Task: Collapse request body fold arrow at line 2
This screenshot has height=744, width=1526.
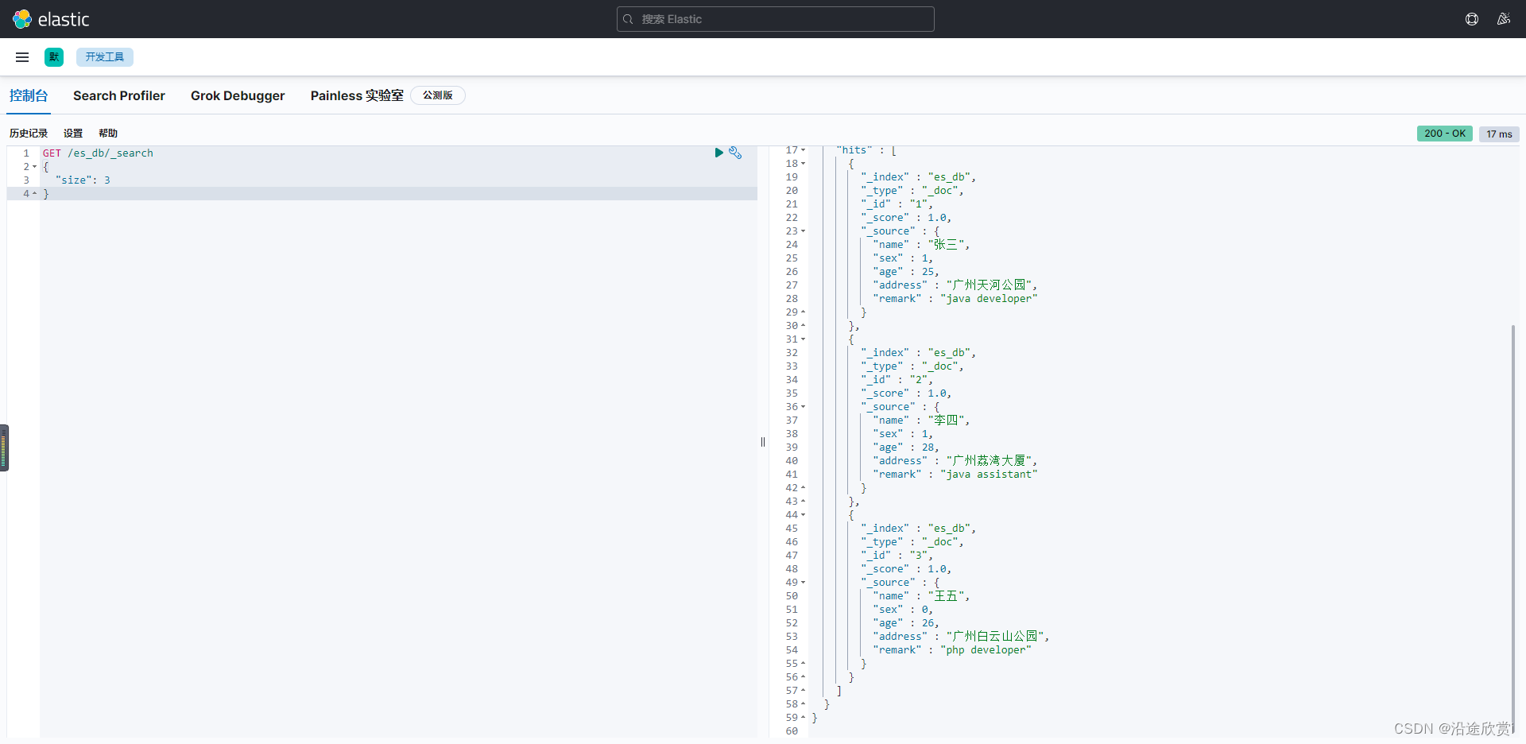Action: (x=34, y=167)
